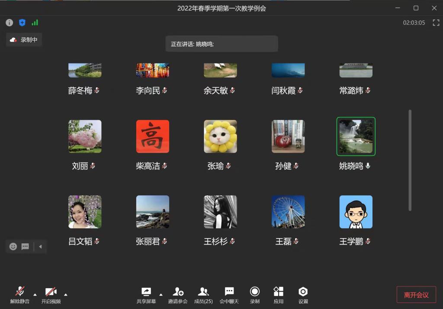Open the blue security shield icon
The width and height of the screenshot is (443, 309).
tap(22, 22)
